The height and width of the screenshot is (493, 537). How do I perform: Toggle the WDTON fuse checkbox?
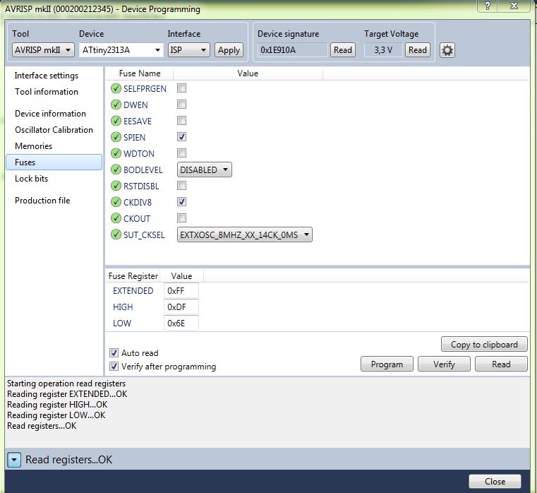coord(181,153)
